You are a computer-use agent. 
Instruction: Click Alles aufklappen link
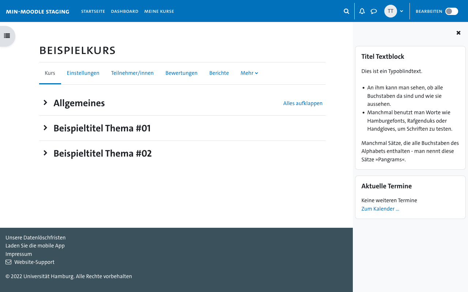point(303,103)
